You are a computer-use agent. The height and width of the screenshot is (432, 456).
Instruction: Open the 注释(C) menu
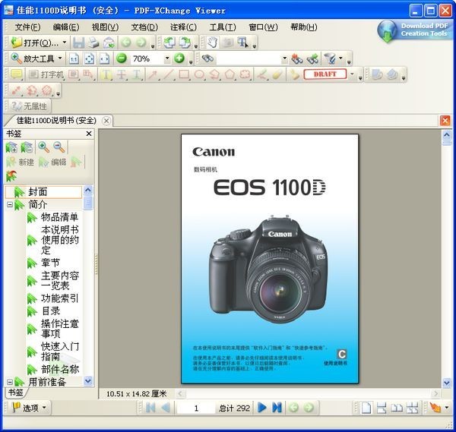point(183,27)
